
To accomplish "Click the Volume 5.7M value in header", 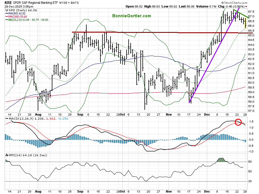I will pyautogui.click(x=212, y=6).
